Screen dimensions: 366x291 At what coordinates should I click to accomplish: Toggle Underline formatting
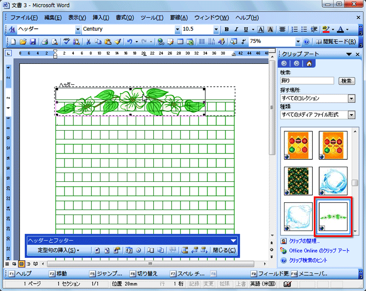point(245,29)
